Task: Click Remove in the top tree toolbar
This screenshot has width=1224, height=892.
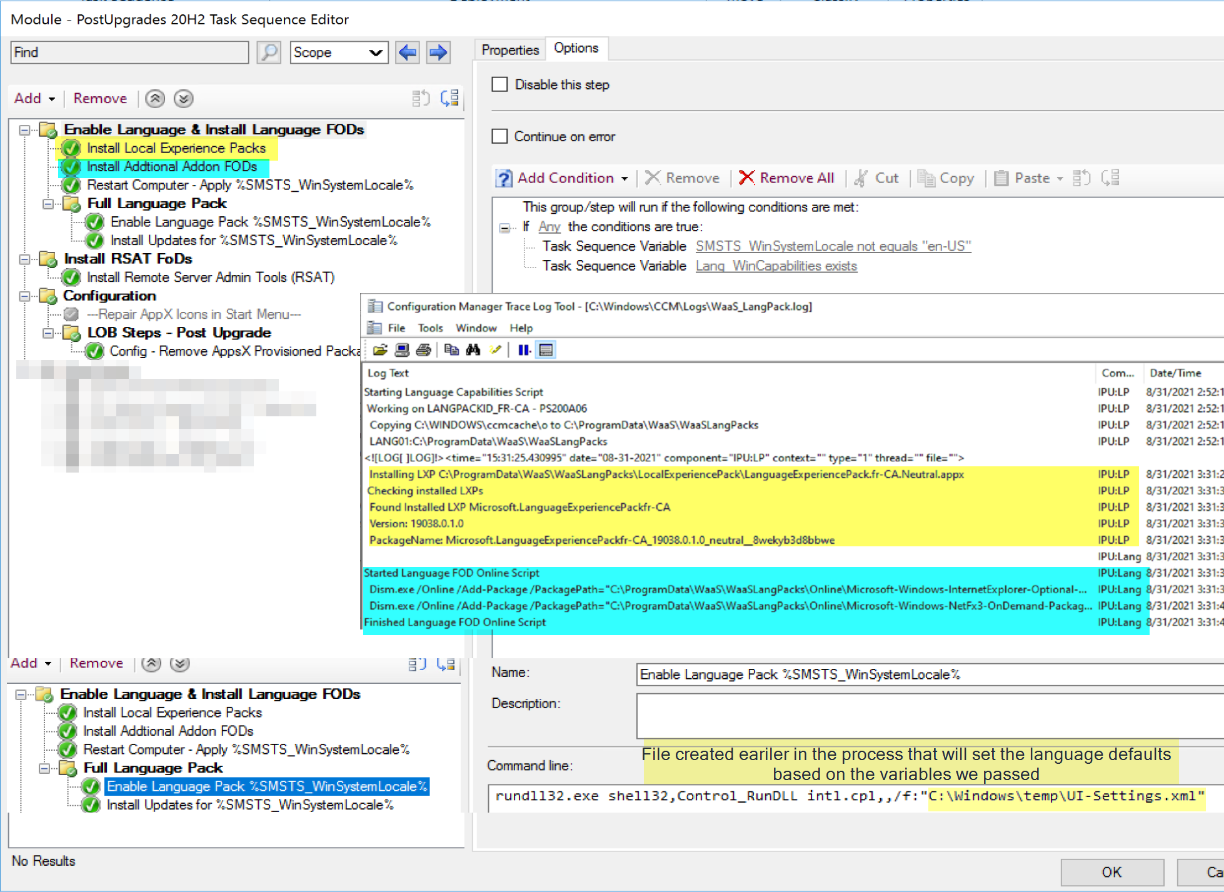Action: (100, 98)
